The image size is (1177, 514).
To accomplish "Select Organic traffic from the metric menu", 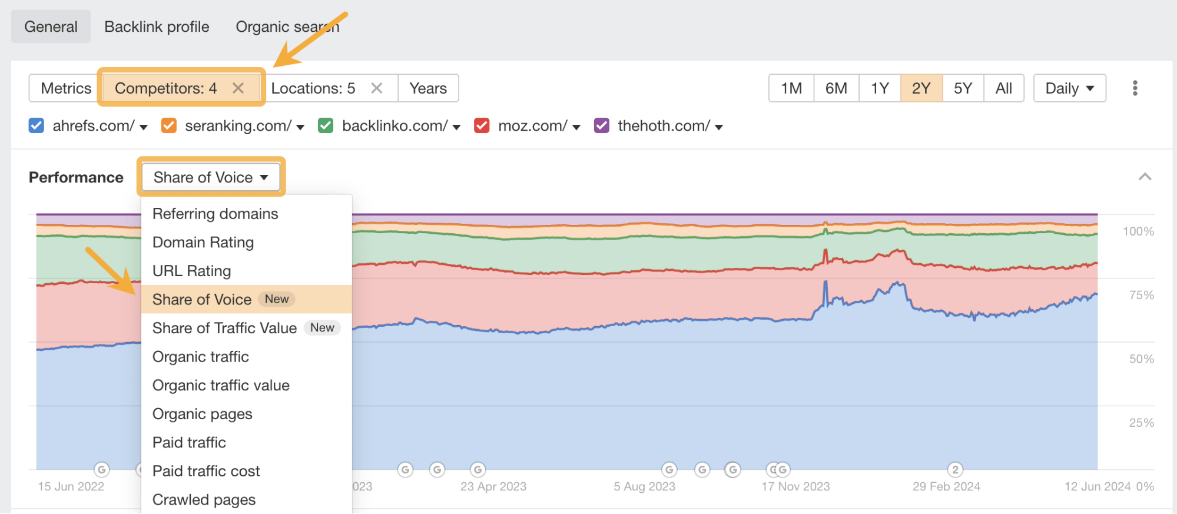I will (x=200, y=357).
